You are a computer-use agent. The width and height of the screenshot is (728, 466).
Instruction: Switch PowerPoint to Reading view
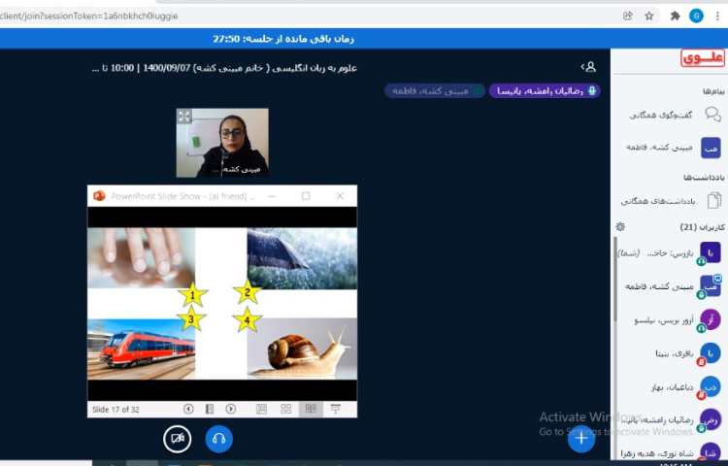click(x=311, y=409)
